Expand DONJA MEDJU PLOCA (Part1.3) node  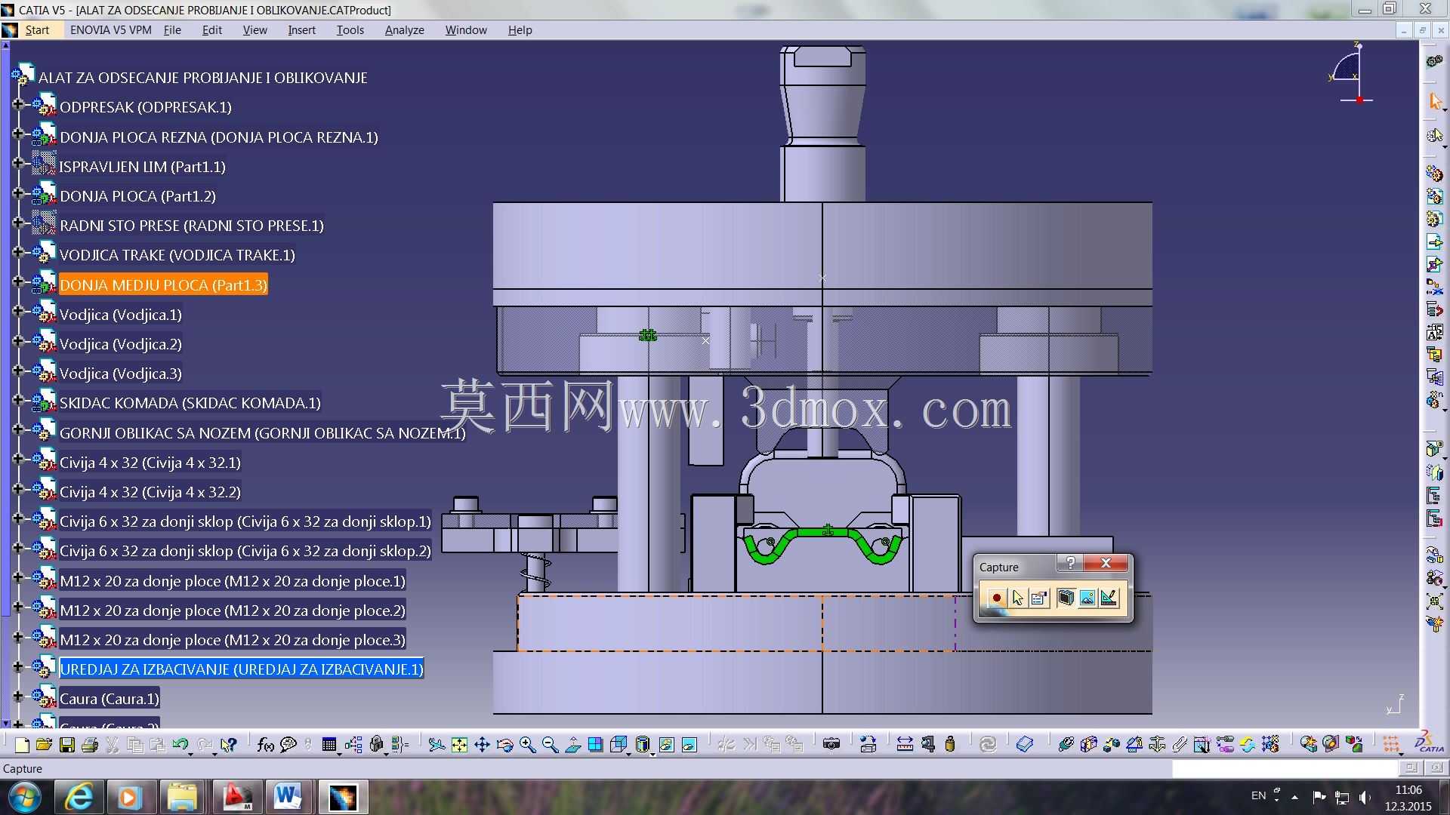point(17,281)
